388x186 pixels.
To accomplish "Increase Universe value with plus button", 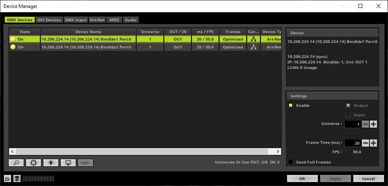I will pos(373,124).
